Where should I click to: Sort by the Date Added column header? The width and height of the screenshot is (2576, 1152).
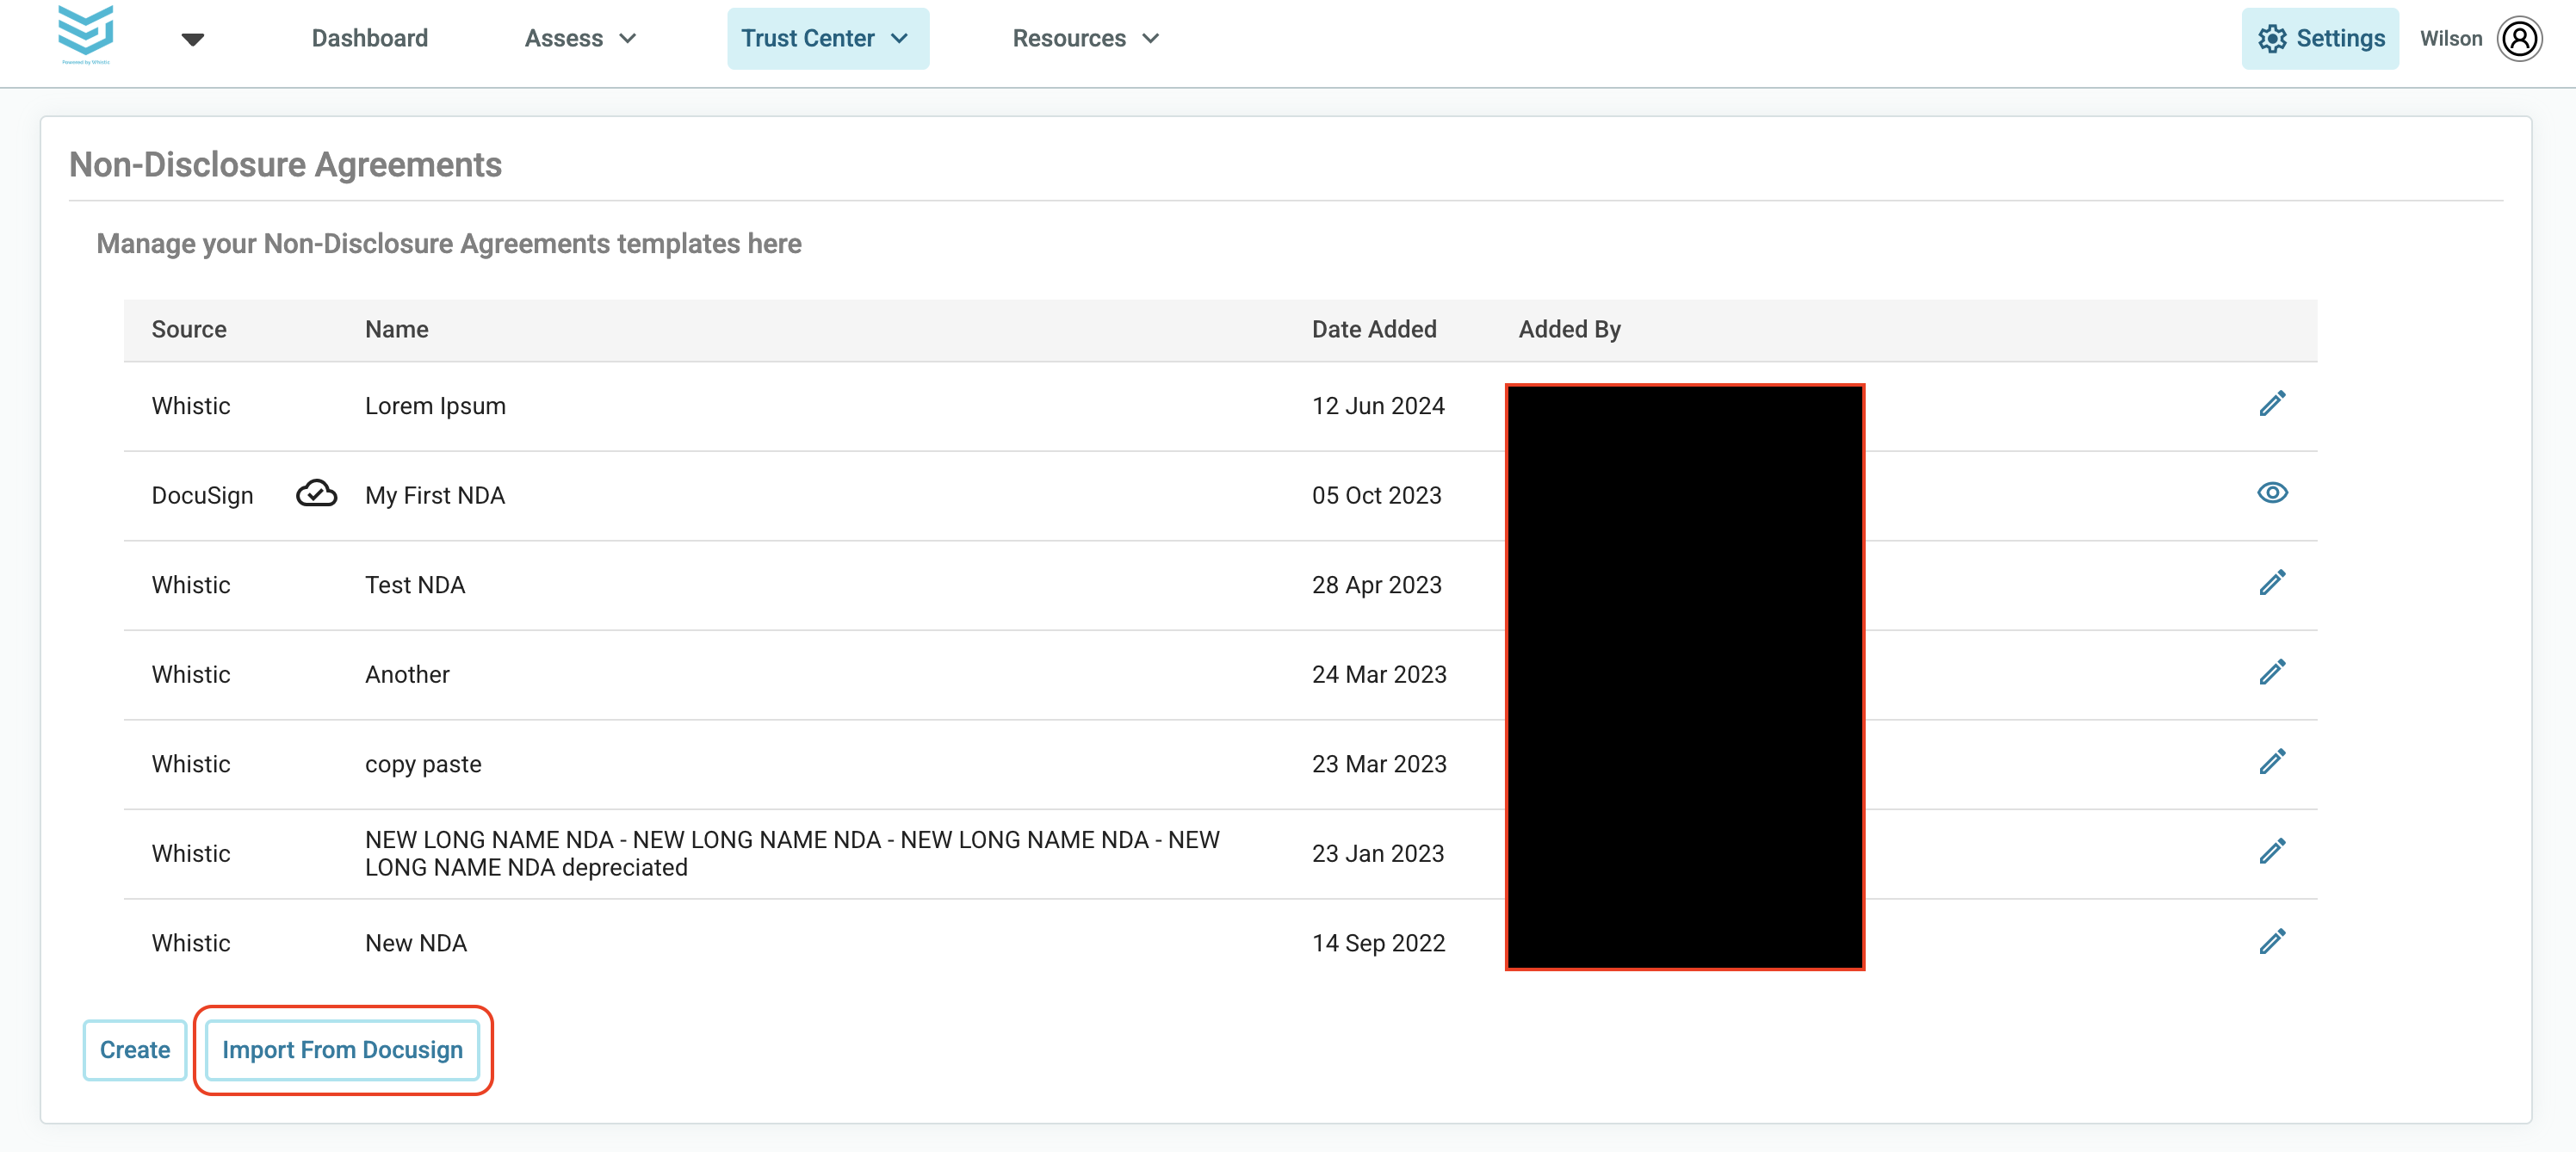pos(1373,329)
